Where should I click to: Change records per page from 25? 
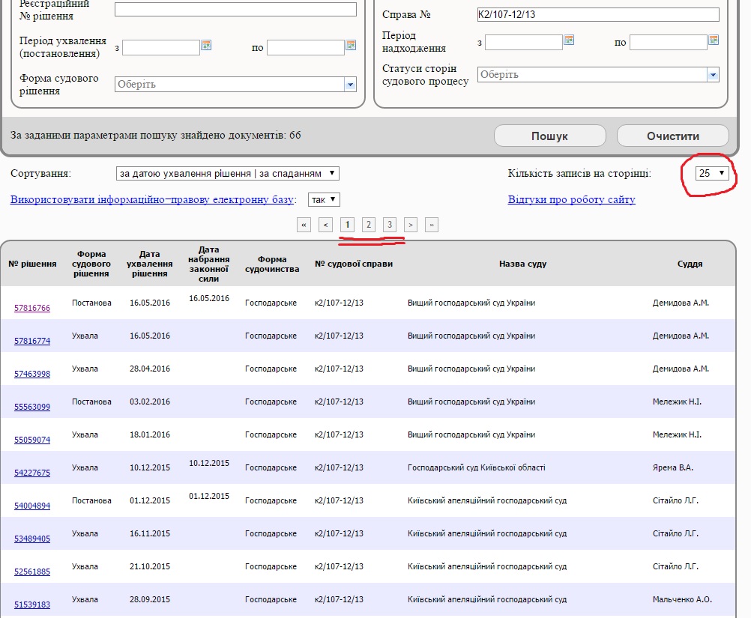tap(711, 173)
